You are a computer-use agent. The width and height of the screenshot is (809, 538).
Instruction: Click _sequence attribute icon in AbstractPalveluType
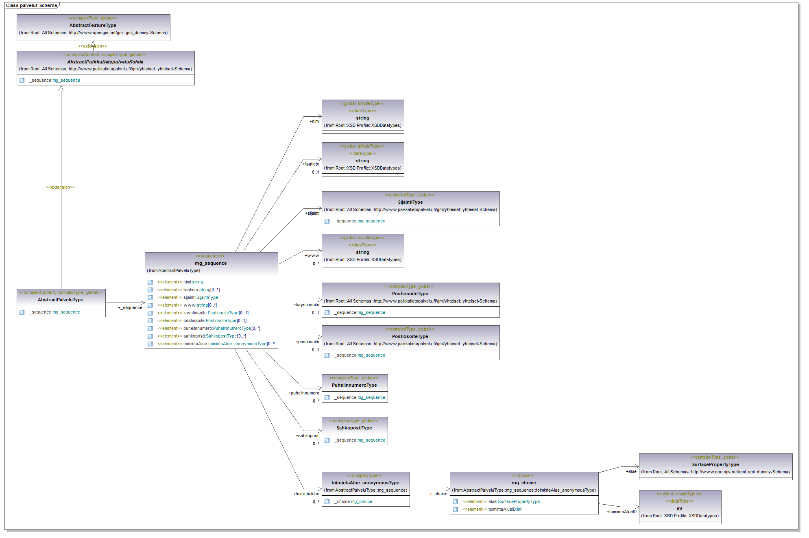[22, 312]
